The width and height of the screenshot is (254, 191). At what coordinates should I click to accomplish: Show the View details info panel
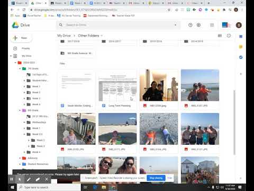coord(229,36)
